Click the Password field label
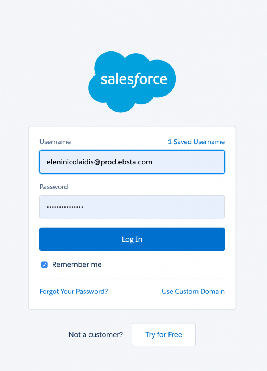The image size is (267, 371). (x=54, y=187)
